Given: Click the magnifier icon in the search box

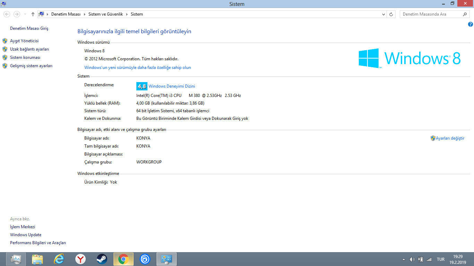Looking at the screenshot, I should click(465, 14).
